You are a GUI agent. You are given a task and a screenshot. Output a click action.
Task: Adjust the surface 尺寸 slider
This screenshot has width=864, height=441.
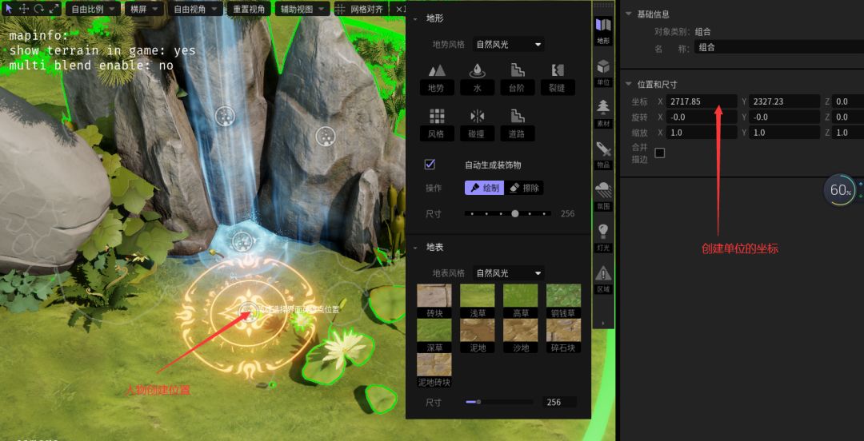[x=499, y=402]
